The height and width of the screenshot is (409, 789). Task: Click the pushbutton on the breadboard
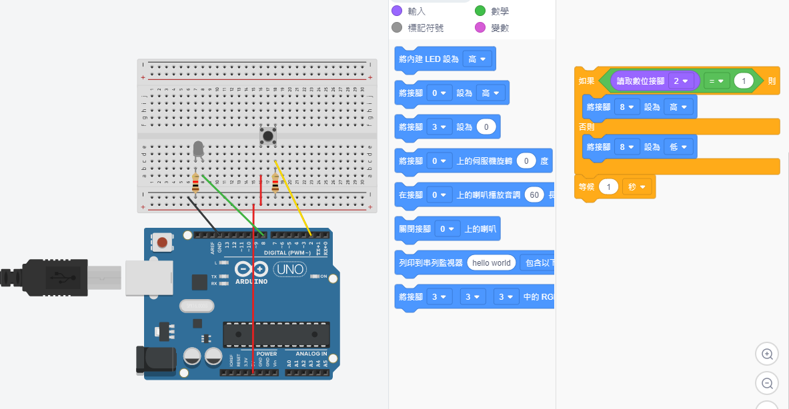[268, 137]
